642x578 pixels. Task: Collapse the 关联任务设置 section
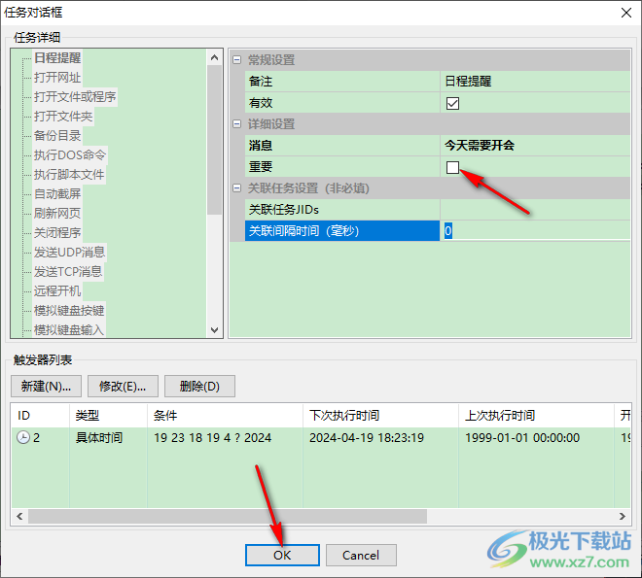click(237, 188)
